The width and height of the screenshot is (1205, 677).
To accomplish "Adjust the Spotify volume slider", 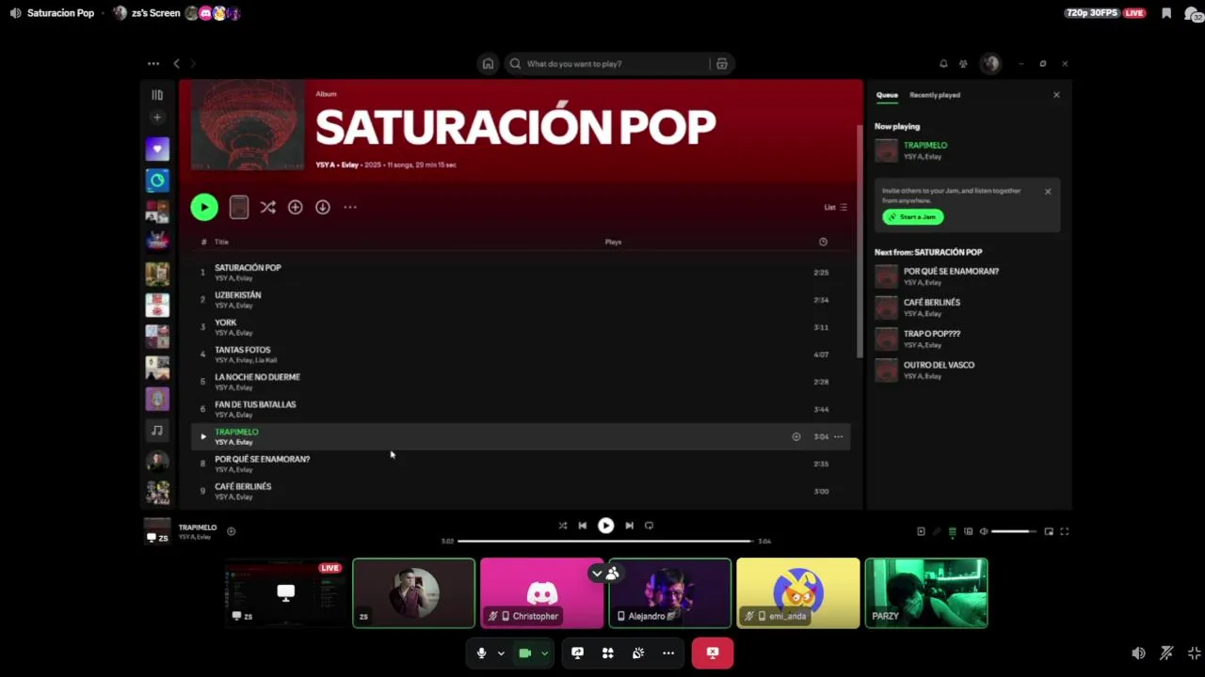I will (1014, 531).
